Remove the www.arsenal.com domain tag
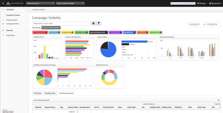This screenshot has height=113, width=223. click(46, 33)
